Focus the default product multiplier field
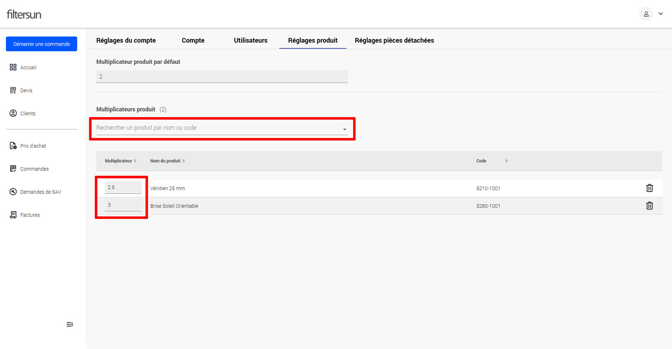 222,76
